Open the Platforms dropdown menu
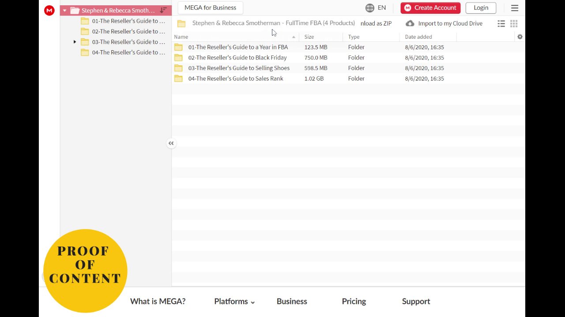Viewport: 565px width, 317px height. click(234, 302)
